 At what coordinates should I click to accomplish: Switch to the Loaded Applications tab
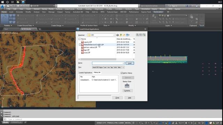point(85,73)
